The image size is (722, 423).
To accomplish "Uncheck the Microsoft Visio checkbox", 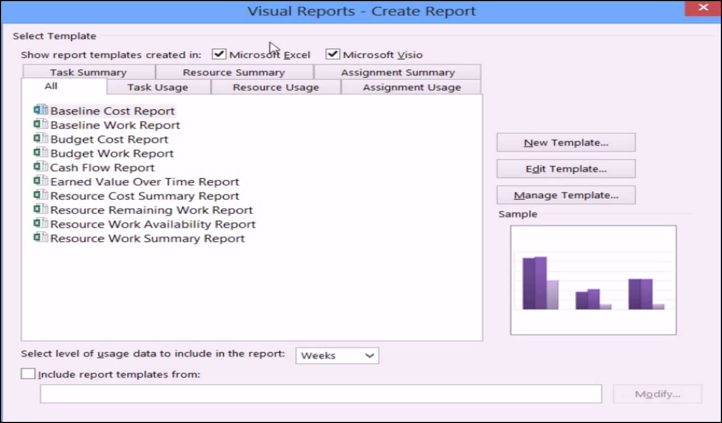I will 333,55.
